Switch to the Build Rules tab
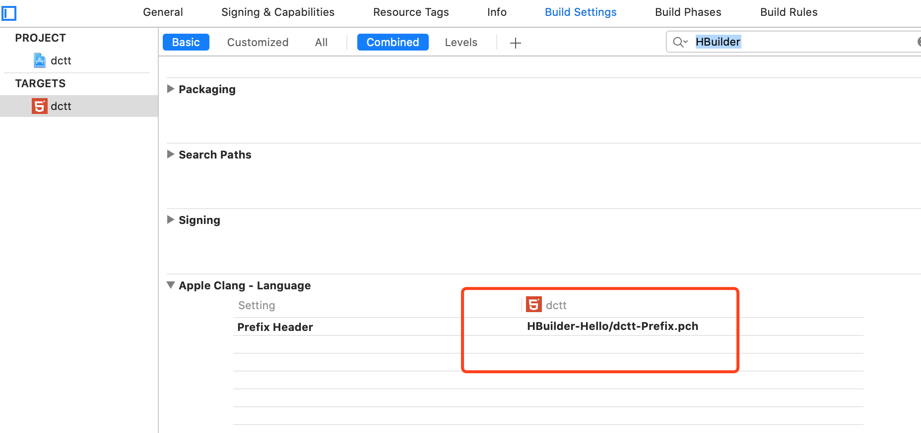The height and width of the screenshot is (433, 921). click(x=789, y=12)
